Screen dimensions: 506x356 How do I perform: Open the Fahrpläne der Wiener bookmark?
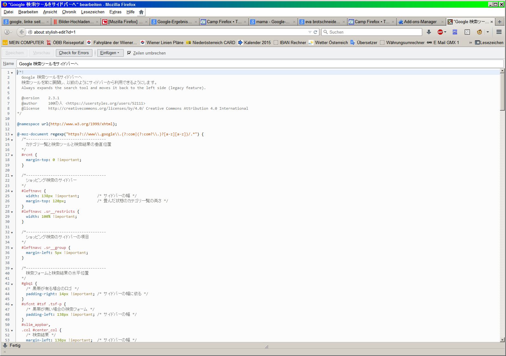pos(112,42)
